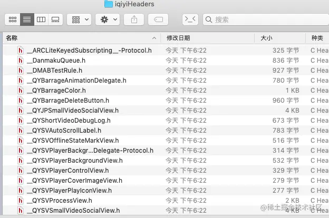Click the 836 字节 size value
The width and height of the screenshot is (329, 218).
click(x=286, y=61)
